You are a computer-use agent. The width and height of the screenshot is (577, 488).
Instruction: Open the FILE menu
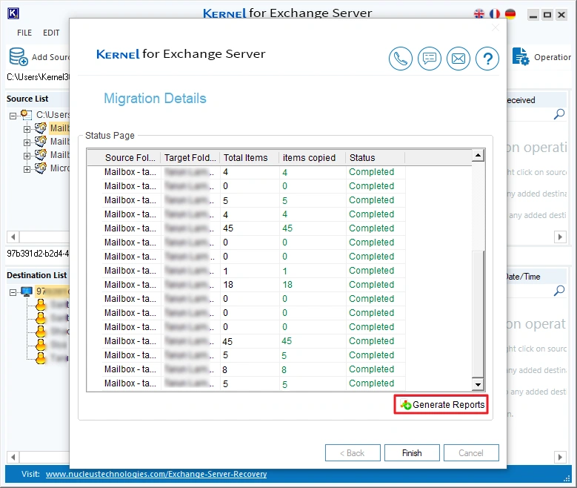coord(24,33)
